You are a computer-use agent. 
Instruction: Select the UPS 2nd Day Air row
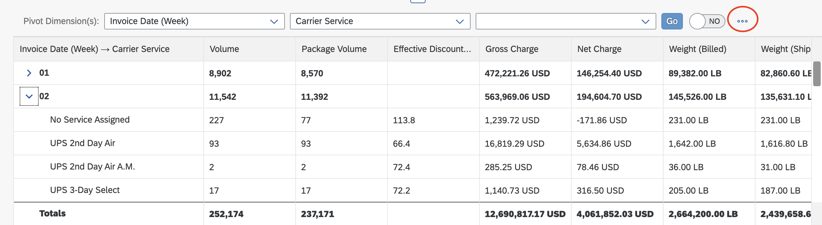coord(413,143)
